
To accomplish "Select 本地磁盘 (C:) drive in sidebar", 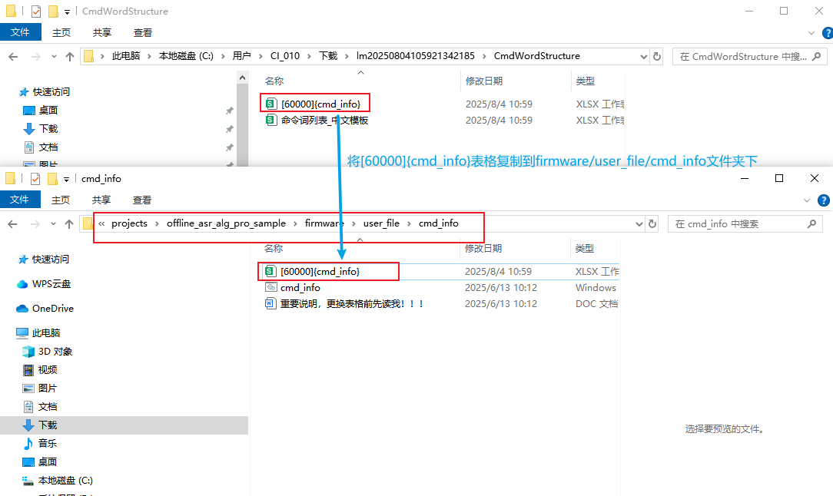I will pos(65,481).
